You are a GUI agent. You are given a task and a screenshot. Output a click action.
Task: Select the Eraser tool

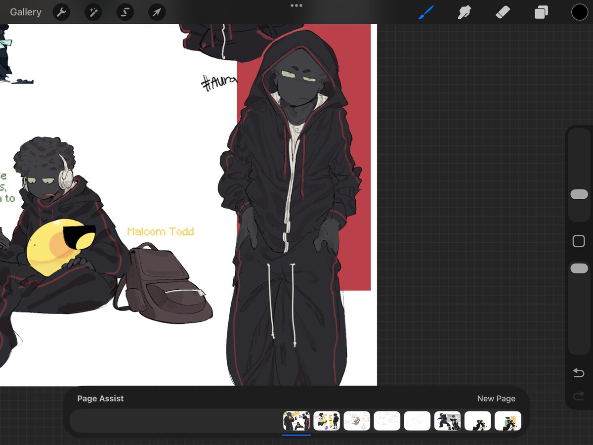point(503,12)
